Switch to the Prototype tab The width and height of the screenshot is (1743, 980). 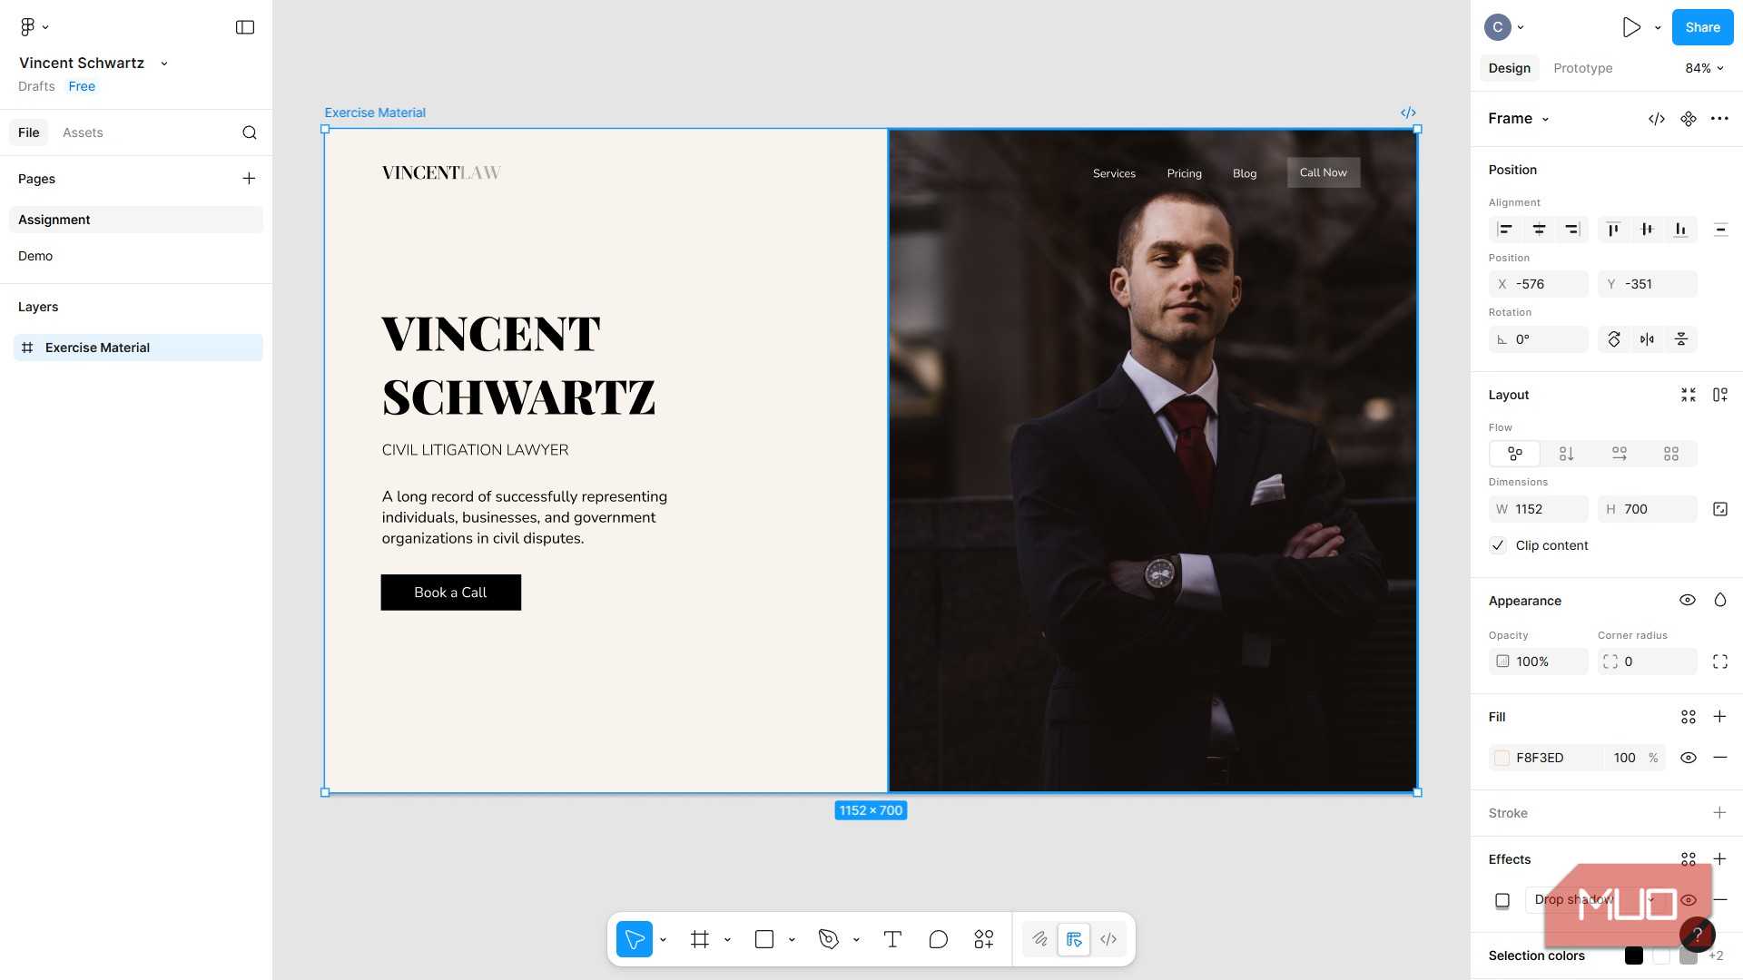click(x=1582, y=68)
